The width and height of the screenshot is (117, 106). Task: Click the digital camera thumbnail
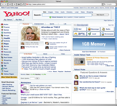[80, 61]
